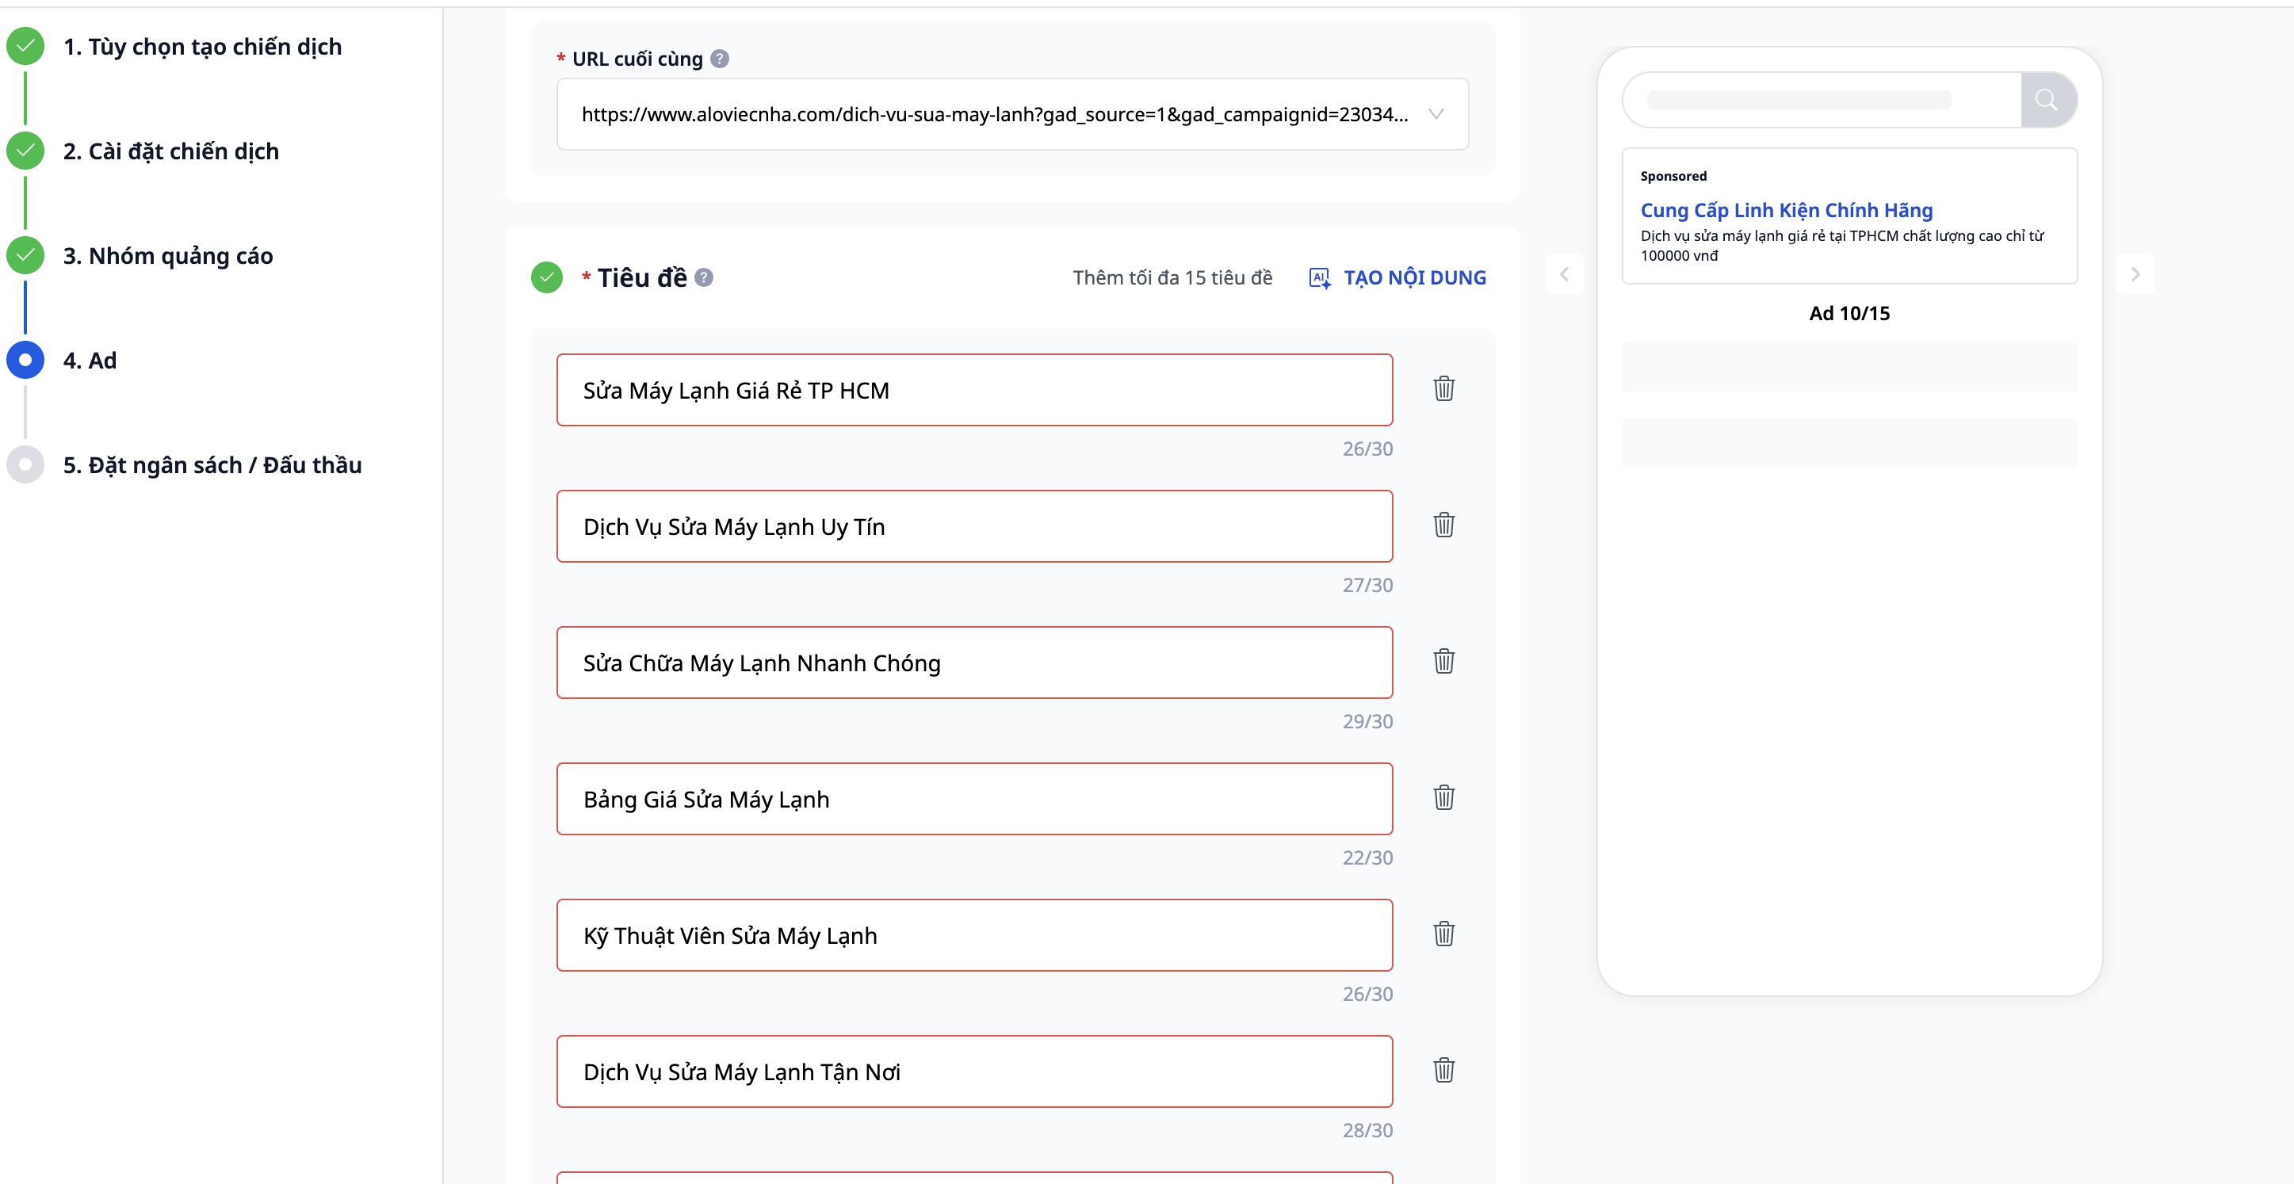Click the help icon beside URL cuối cùng
Image resolution: width=2294 pixels, height=1184 pixels.
click(720, 59)
